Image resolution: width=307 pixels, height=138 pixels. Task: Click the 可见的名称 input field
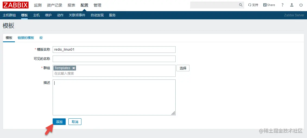tap(114, 59)
